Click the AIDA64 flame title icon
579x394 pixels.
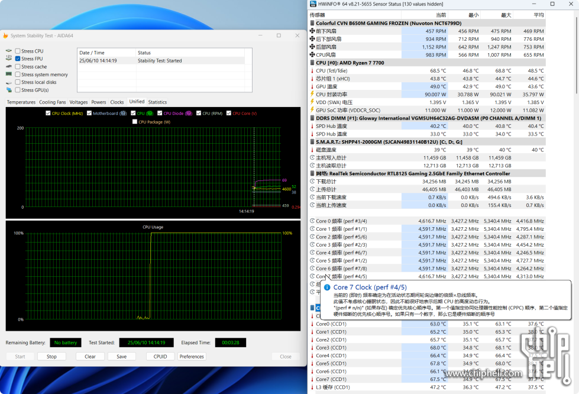point(5,35)
